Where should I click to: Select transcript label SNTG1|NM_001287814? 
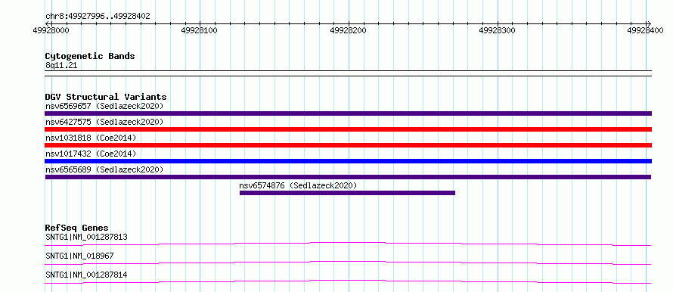point(86,275)
